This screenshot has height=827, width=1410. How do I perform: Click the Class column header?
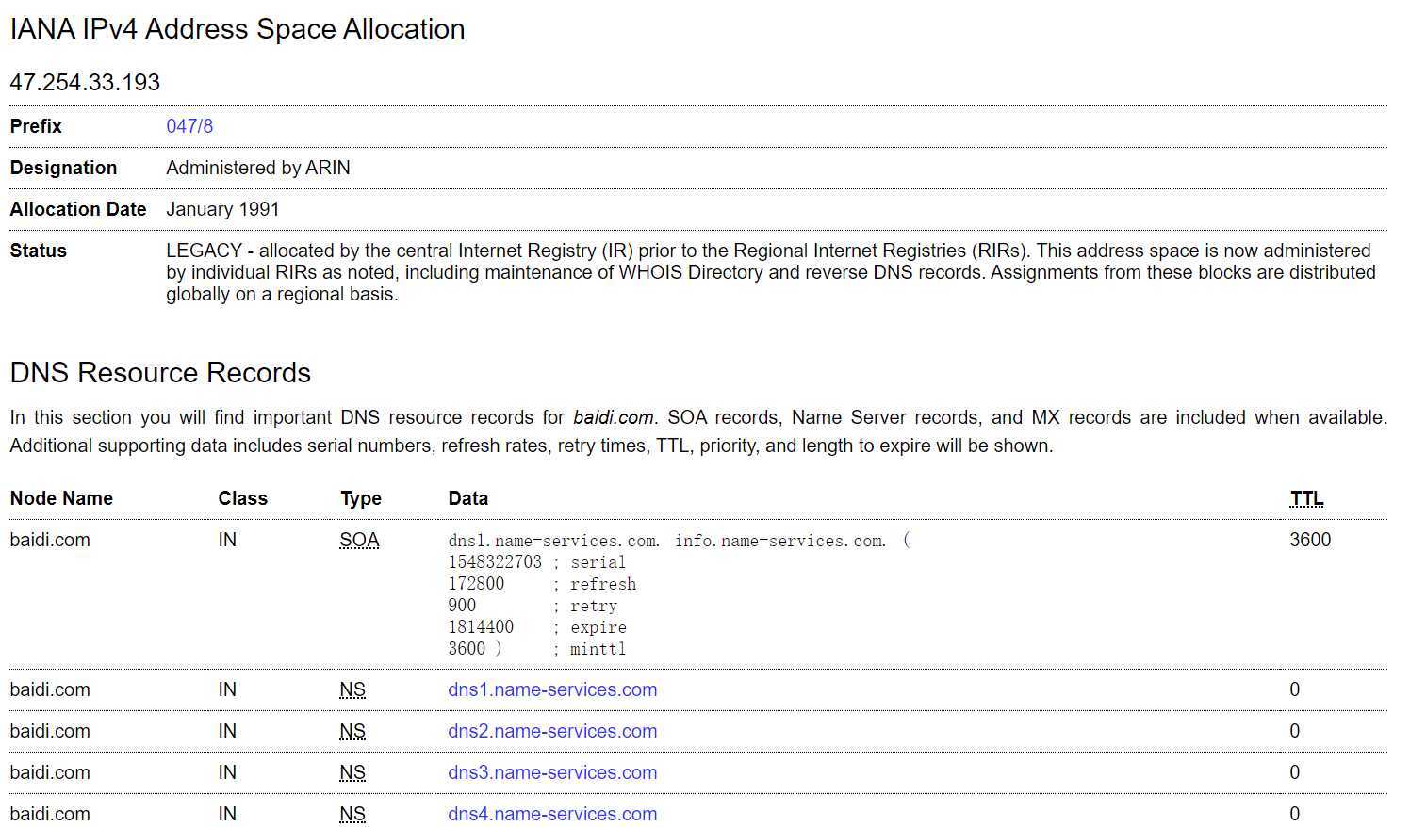pos(242,499)
